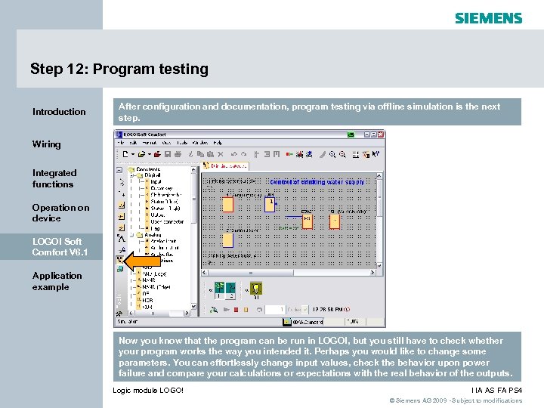Select the Input item in tree
This screenshot has height=408, width=544.
(x=156, y=182)
